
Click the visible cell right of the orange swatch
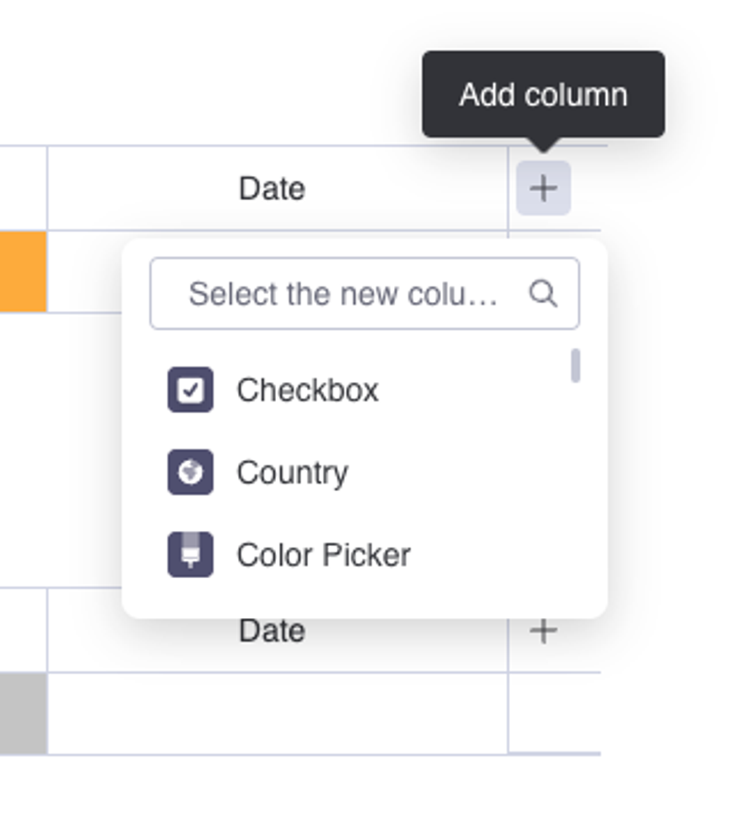click(x=84, y=271)
